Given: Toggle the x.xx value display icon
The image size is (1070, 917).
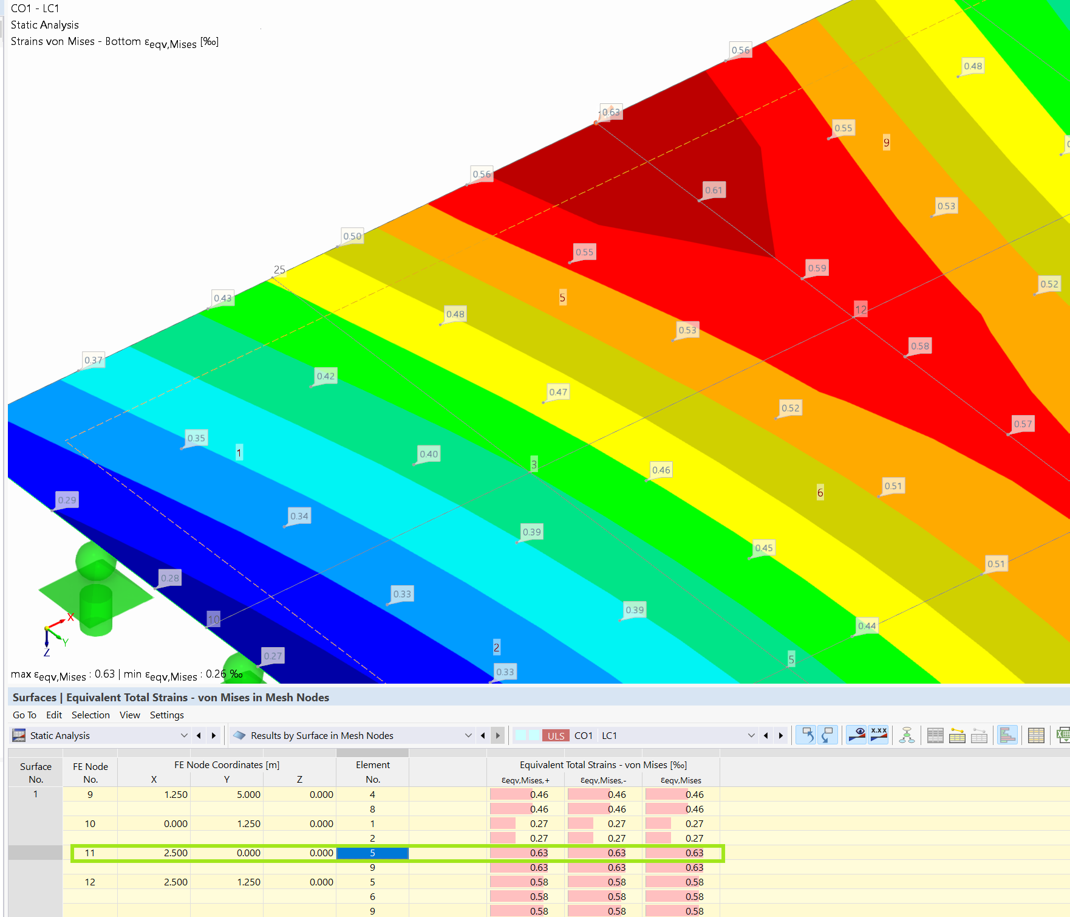Looking at the screenshot, I should (879, 735).
